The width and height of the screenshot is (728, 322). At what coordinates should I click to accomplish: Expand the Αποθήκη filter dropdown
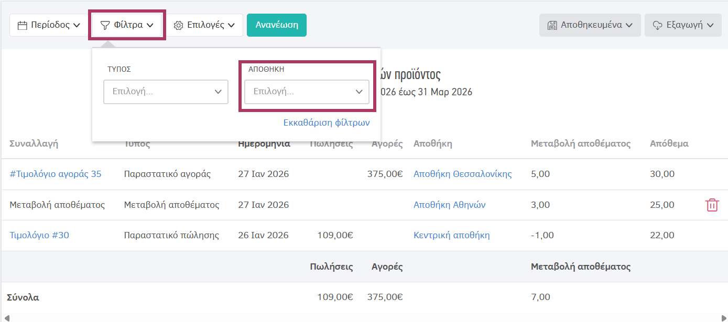coord(307,92)
